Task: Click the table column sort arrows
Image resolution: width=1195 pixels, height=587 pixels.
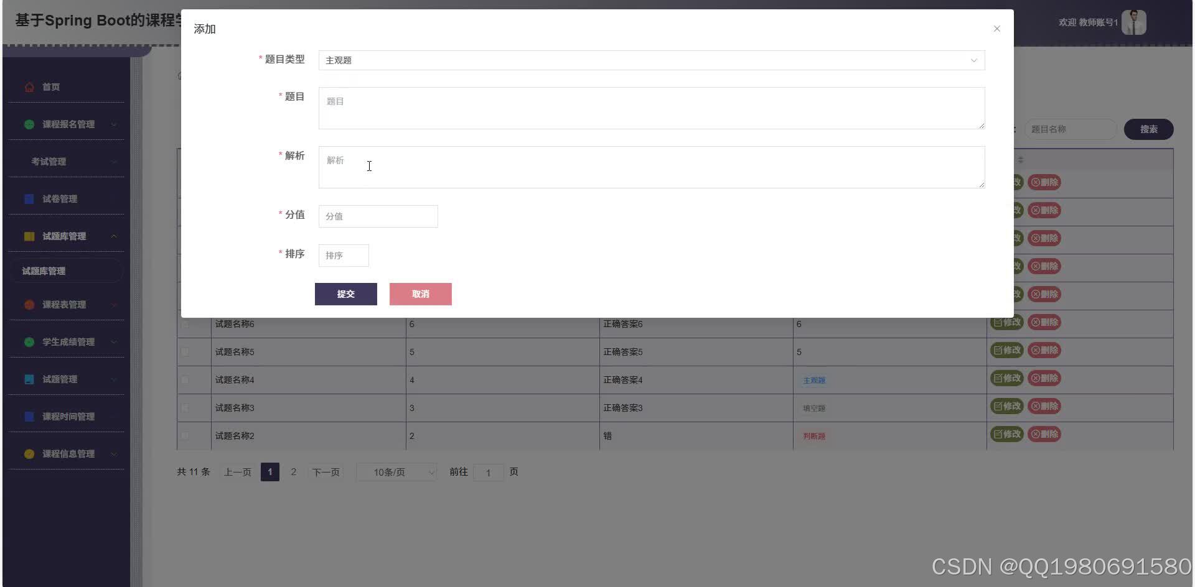Action: coord(1021,160)
